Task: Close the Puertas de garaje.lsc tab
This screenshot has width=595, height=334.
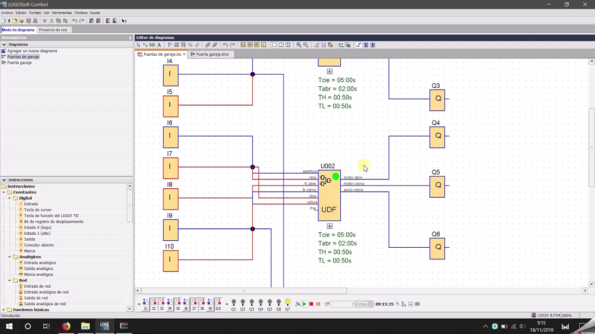Action: click(x=184, y=54)
